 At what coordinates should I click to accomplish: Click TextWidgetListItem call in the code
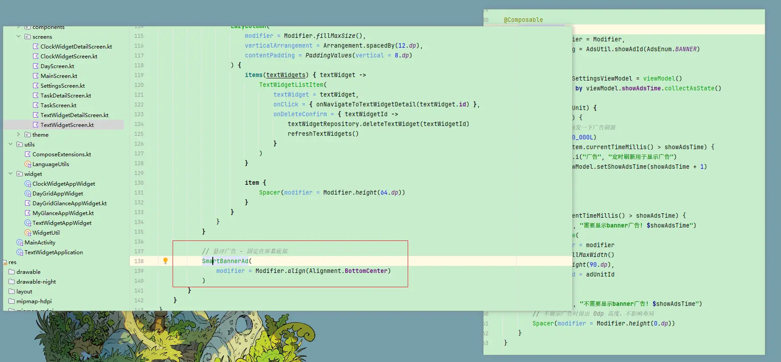[x=291, y=85]
